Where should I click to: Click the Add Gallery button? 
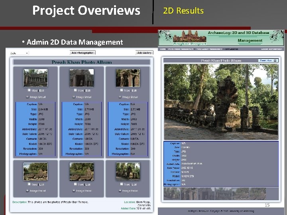click(144, 53)
